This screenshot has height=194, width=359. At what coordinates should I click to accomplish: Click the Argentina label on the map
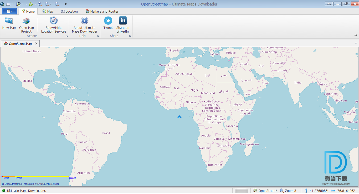84,173
